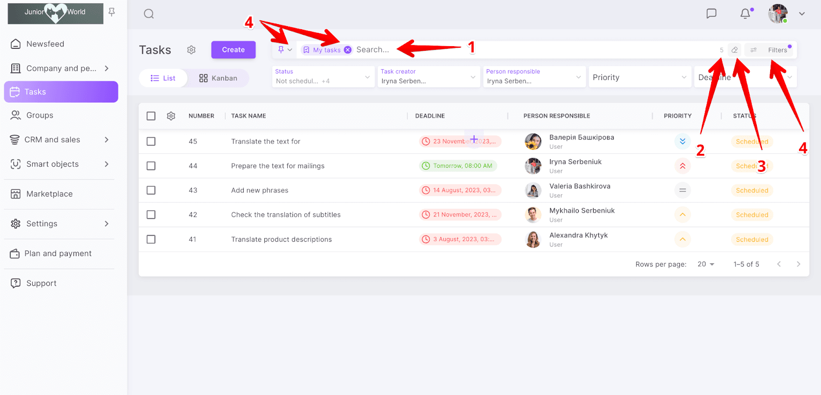
Task: Go to the previous table page
Action: click(779, 264)
